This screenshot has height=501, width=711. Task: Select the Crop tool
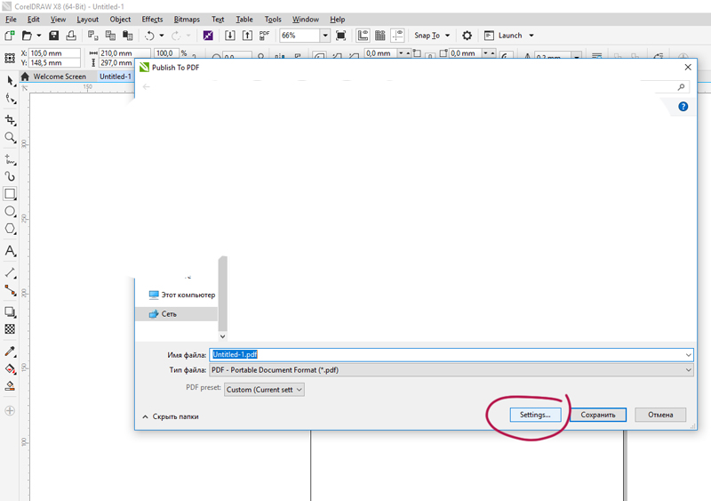(10, 120)
